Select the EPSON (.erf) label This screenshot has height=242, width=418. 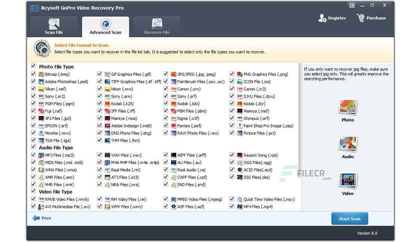tap(56, 126)
